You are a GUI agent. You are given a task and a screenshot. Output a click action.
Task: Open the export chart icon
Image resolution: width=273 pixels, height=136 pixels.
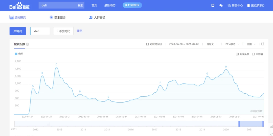point(263,44)
